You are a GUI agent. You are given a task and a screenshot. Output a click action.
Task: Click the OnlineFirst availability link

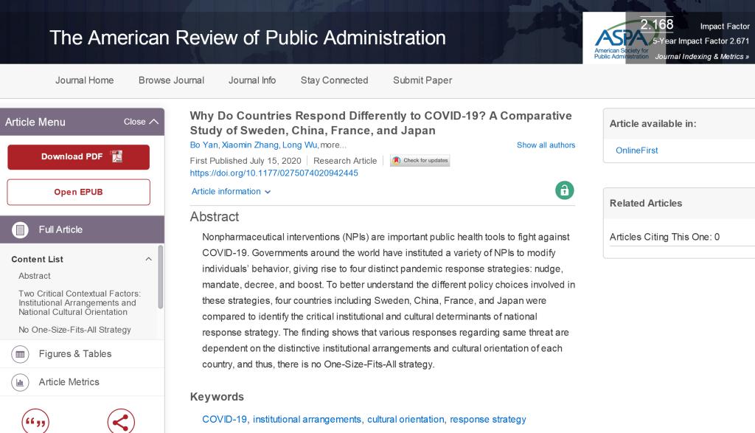[x=636, y=150]
